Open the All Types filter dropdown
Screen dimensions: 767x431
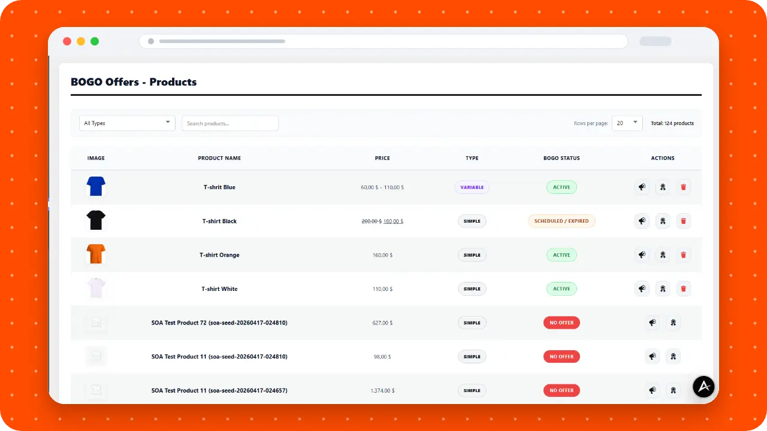tap(127, 123)
